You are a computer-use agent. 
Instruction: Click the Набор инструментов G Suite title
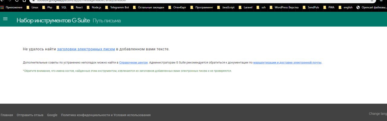pyautogui.click(x=53, y=21)
